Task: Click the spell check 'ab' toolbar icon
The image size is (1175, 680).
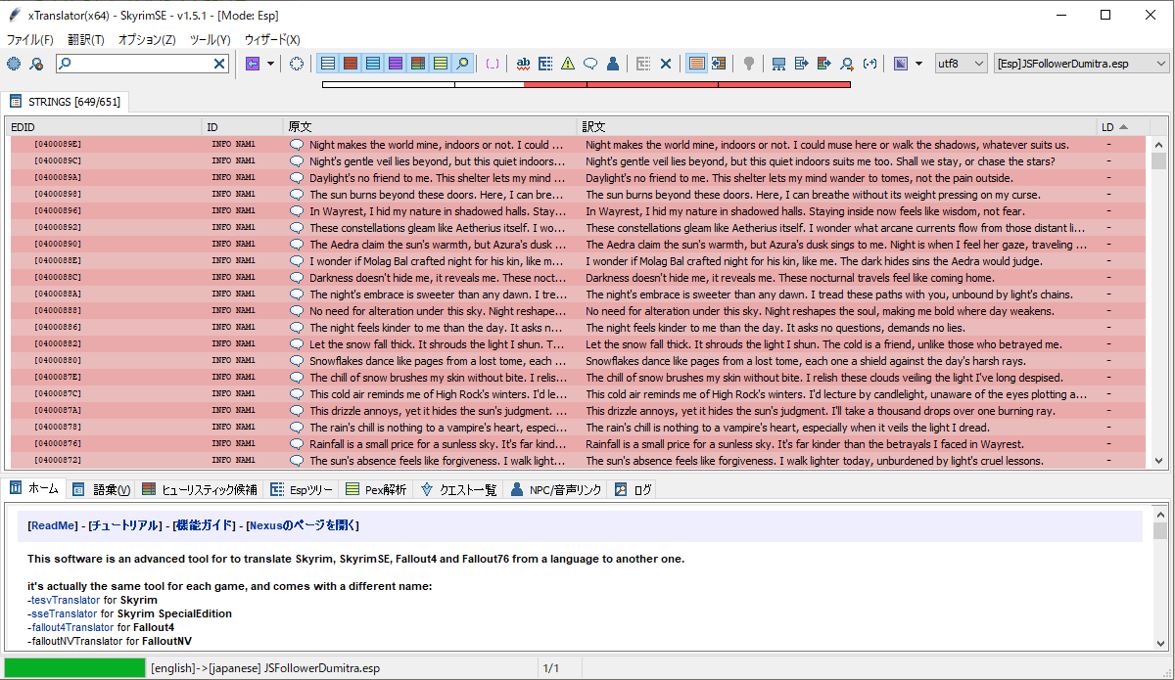Action: pos(523,64)
